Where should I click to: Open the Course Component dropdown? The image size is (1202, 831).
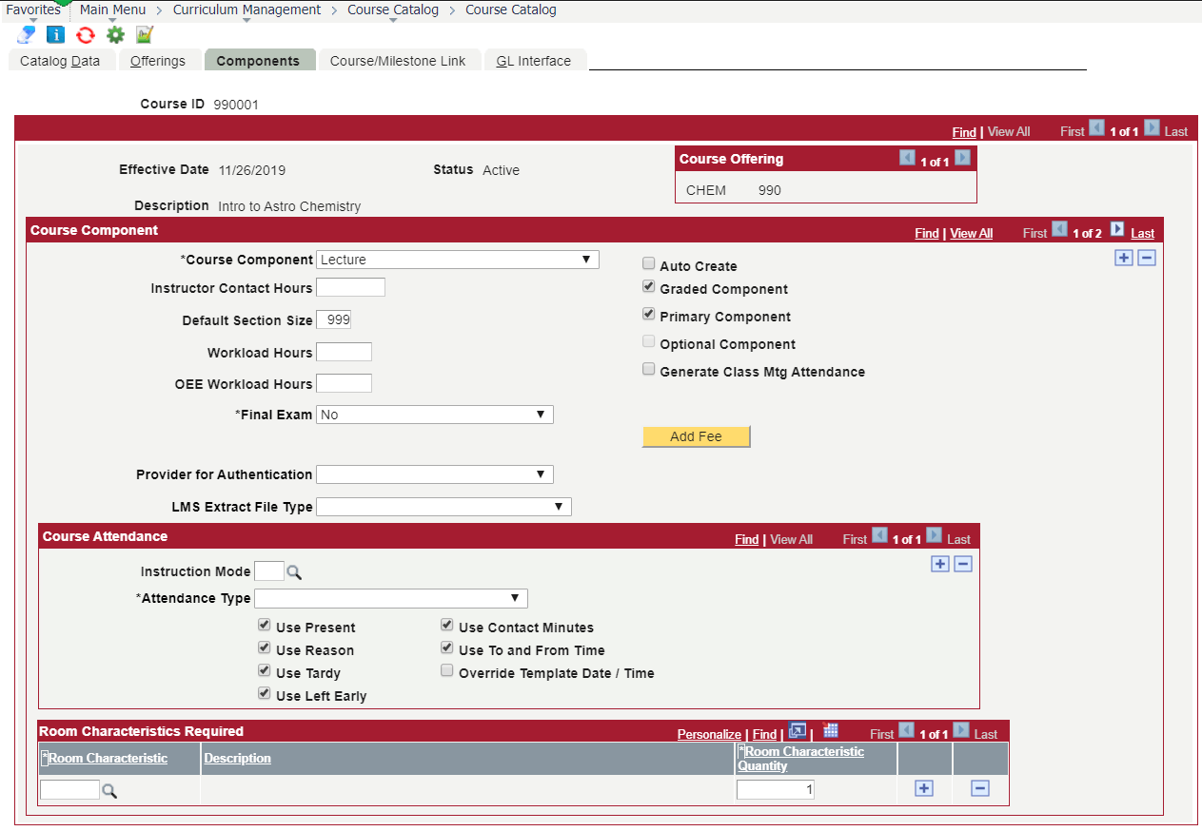(x=457, y=260)
